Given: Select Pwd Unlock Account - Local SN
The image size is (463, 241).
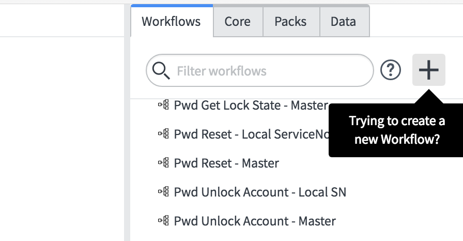Looking at the screenshot, I should tap(260, 192).
